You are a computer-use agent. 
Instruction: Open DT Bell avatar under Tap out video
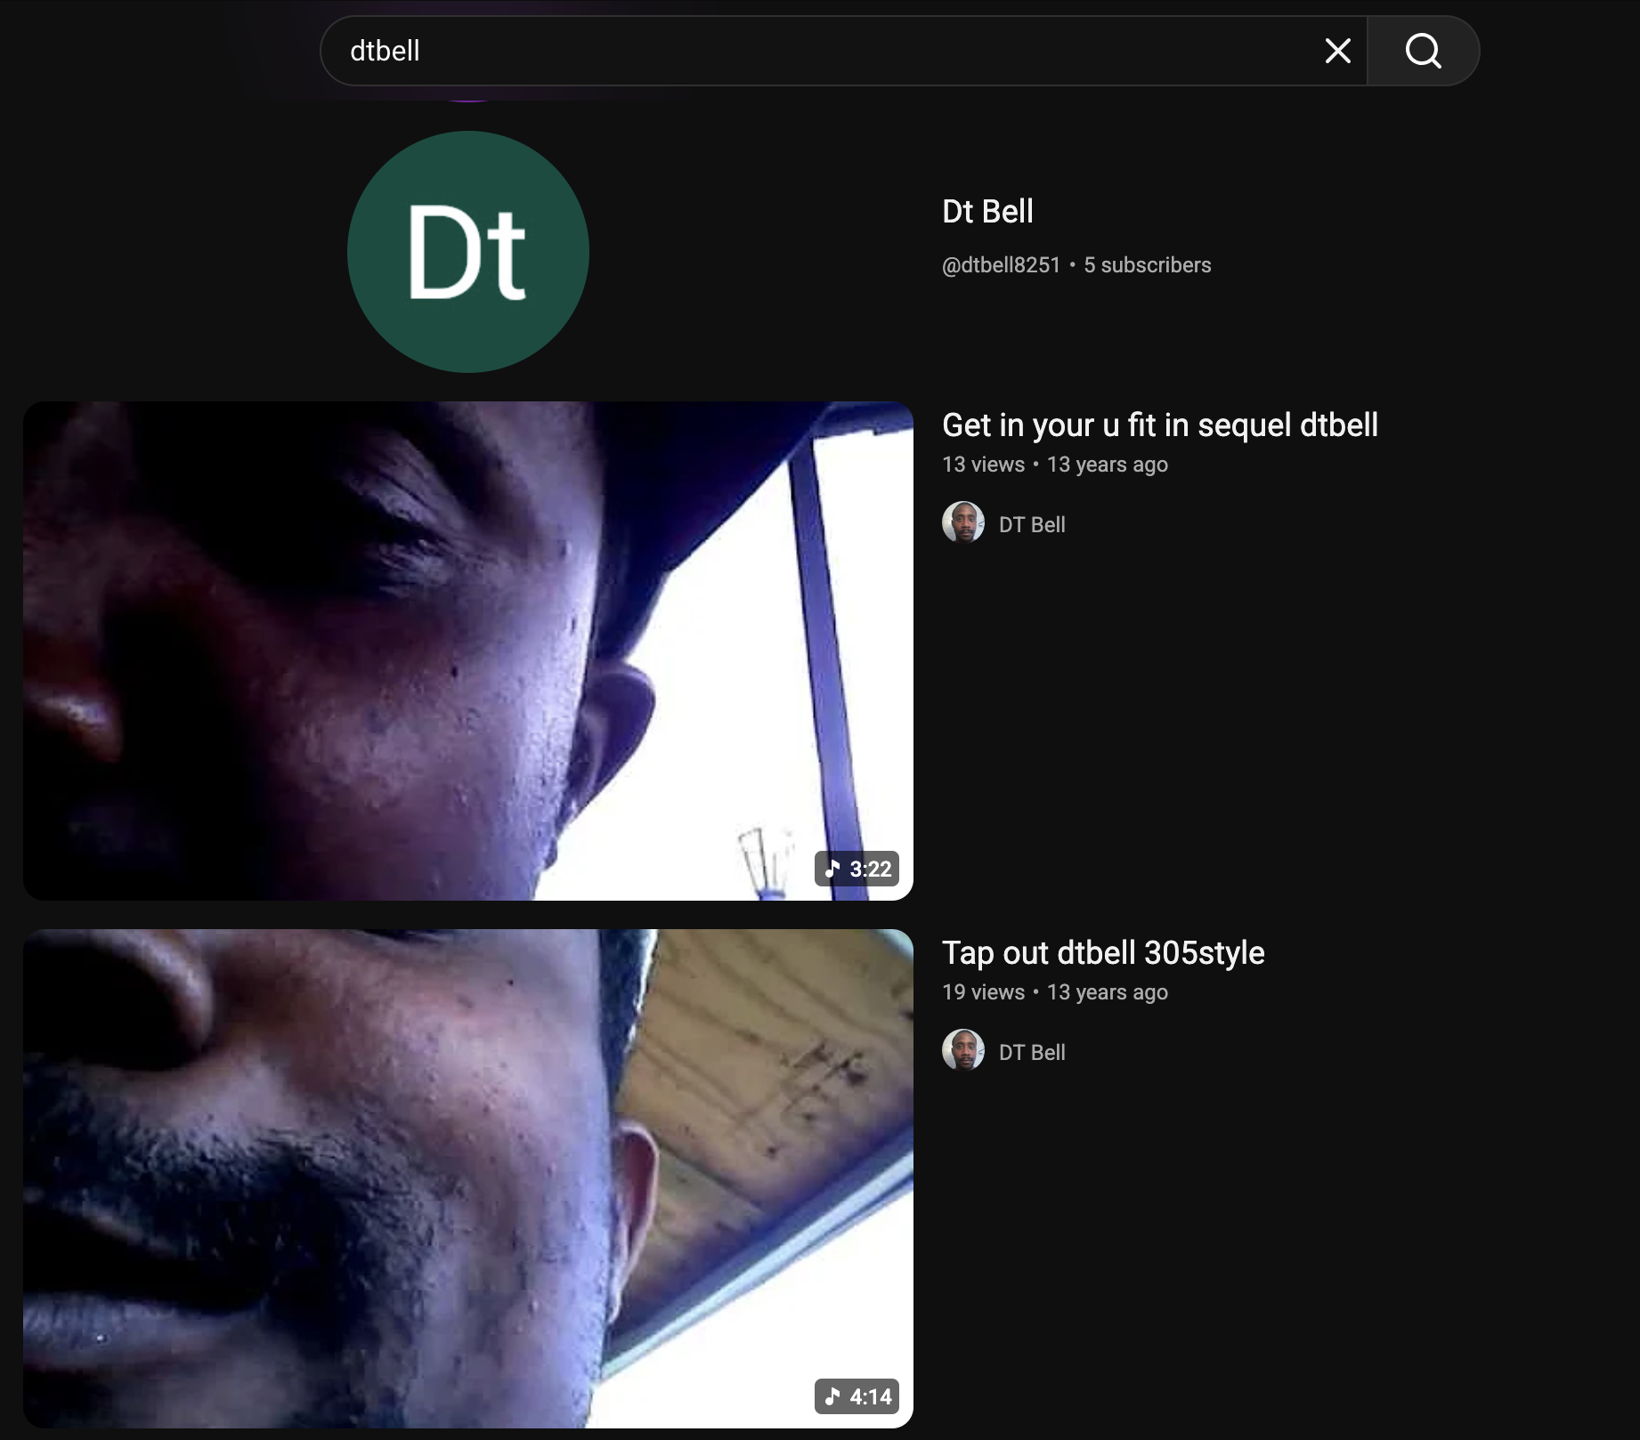[963, 1051]
